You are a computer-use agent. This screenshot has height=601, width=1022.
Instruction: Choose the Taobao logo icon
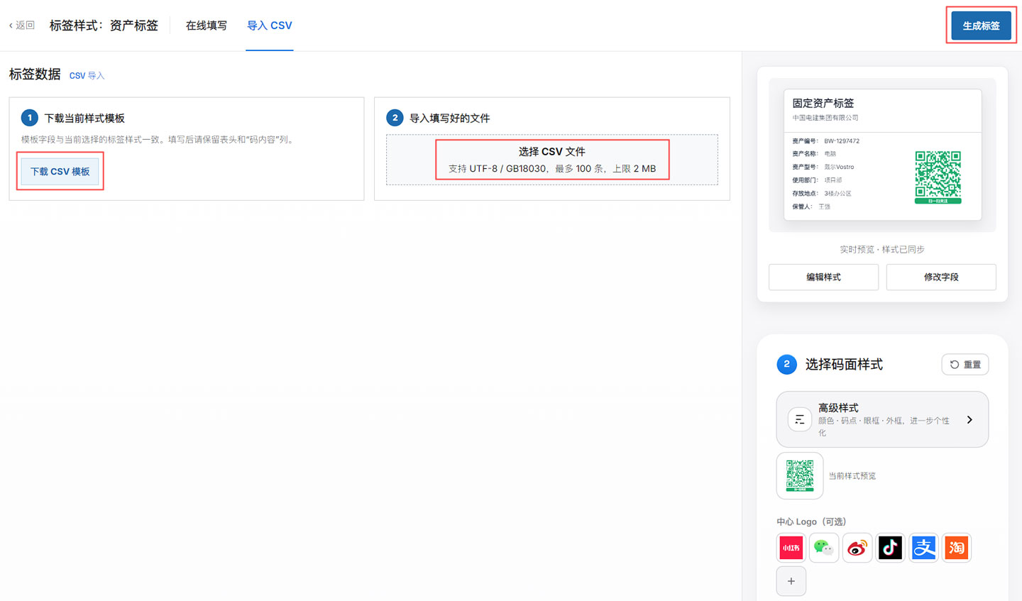[x=957, y=548]
